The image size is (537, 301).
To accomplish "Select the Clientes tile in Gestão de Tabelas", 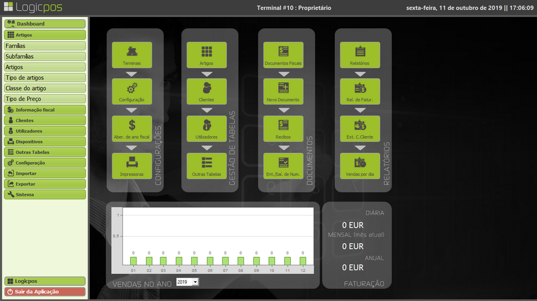I will (206, 92).
